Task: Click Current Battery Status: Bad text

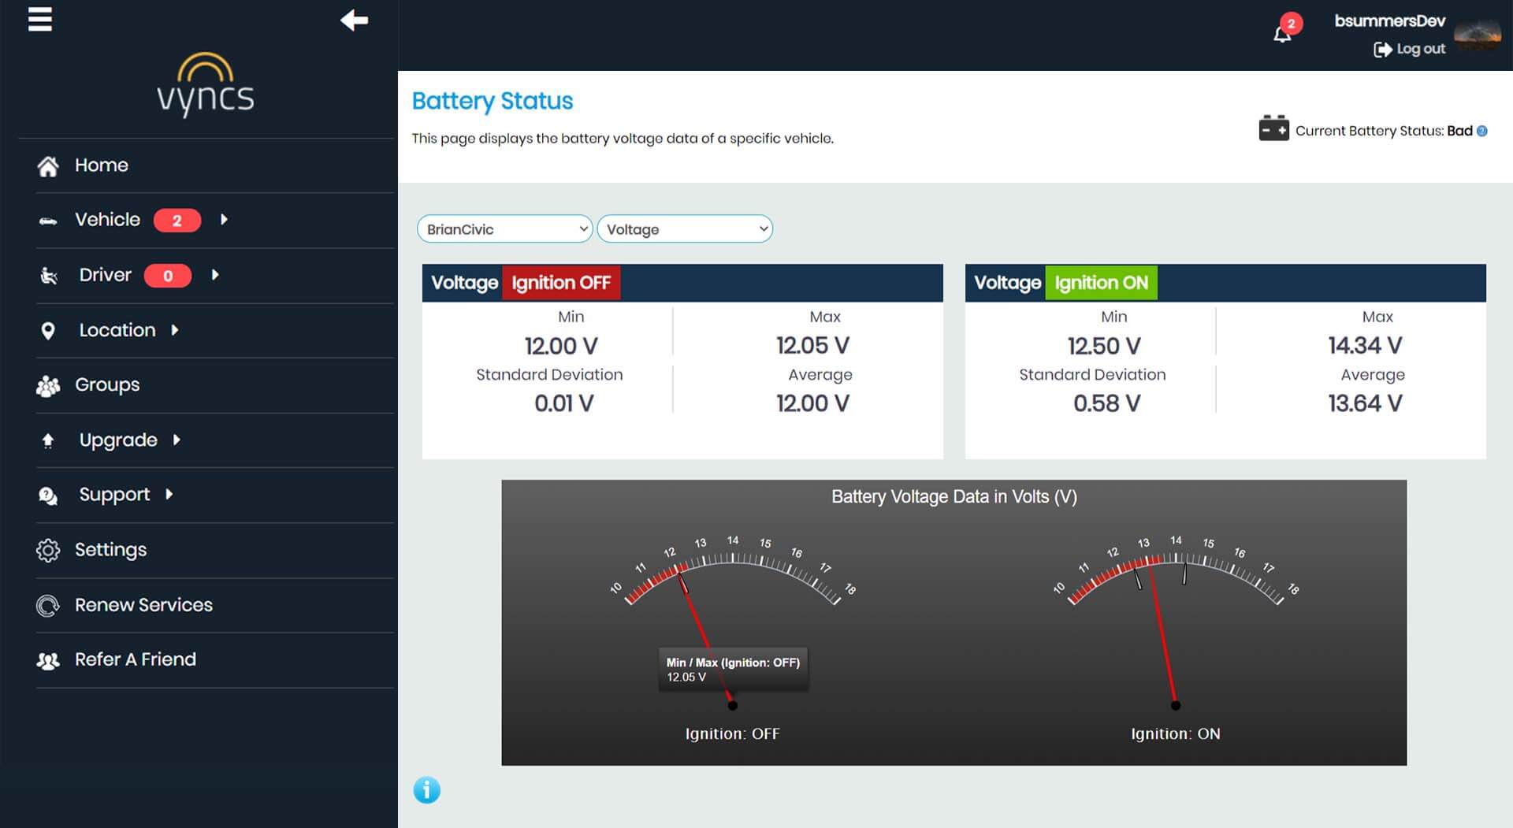Action: click(x=1384, y=131)
